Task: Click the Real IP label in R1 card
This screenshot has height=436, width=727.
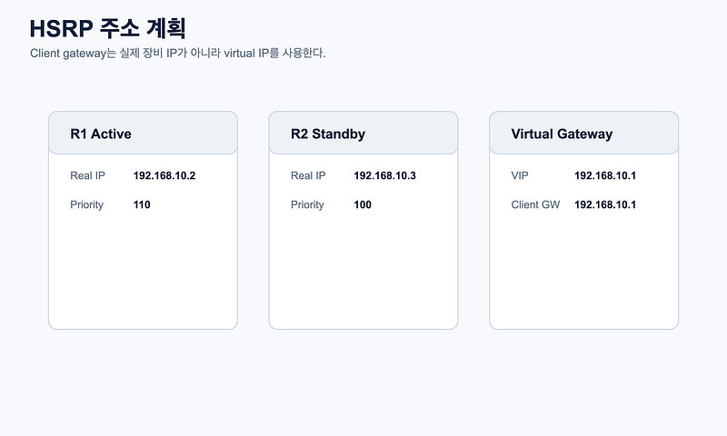Action: [x=87, y=175]
